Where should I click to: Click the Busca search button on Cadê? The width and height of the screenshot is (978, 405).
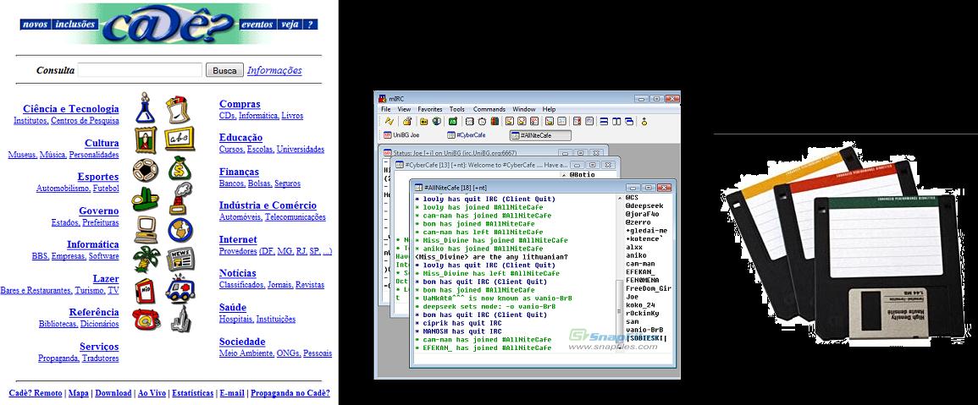point(224,70)
